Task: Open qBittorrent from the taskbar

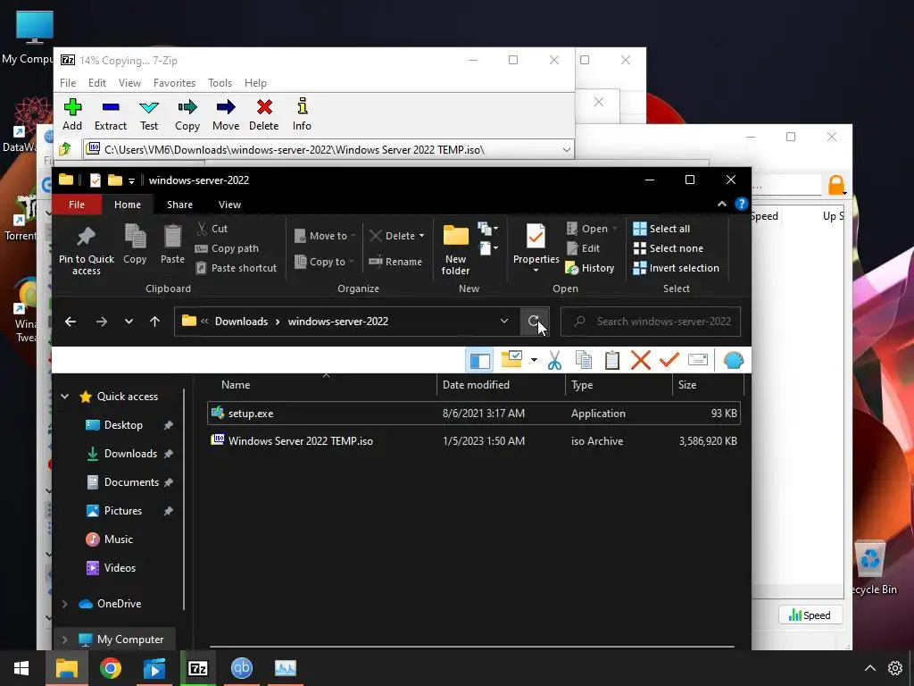Action: pyautogui.click(x=241, y=668)
